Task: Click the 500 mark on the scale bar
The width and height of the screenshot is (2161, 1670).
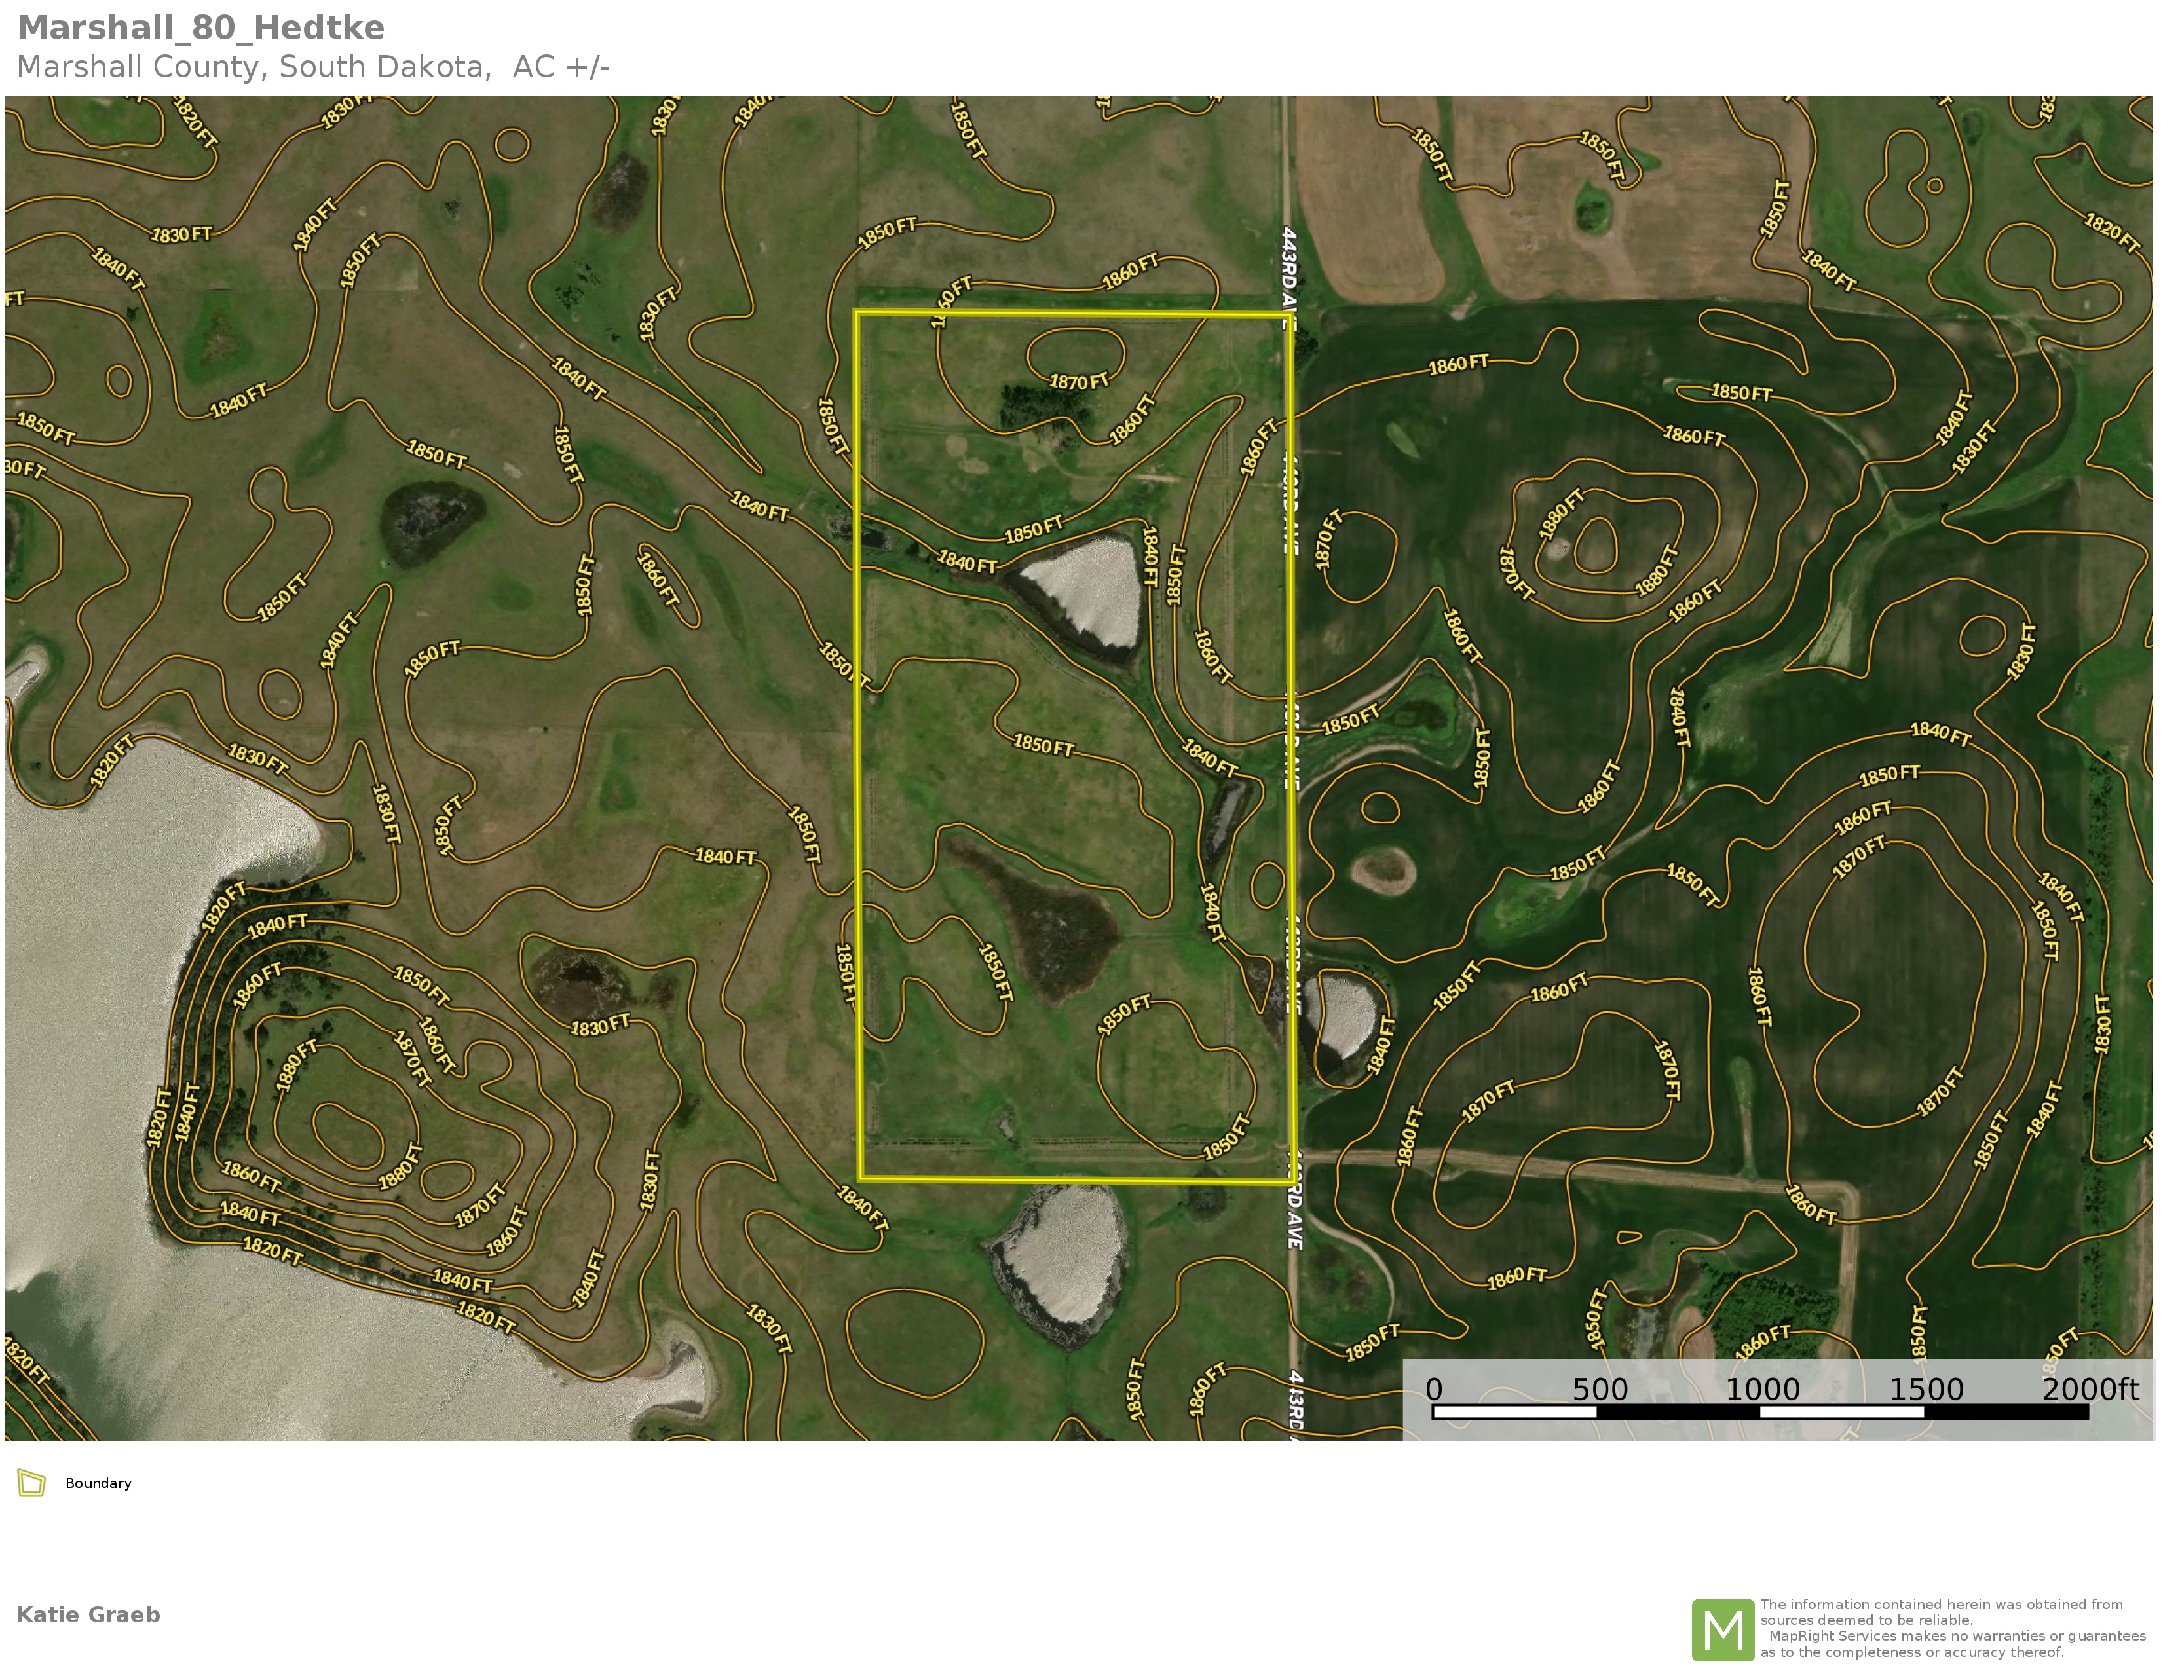Action: click(x=1600, y=1389)
